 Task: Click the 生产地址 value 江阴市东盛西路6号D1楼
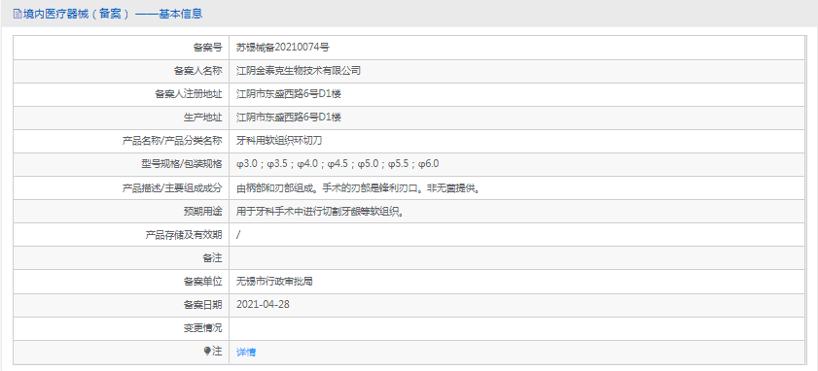pyautogui.click(x=289, y=118)
